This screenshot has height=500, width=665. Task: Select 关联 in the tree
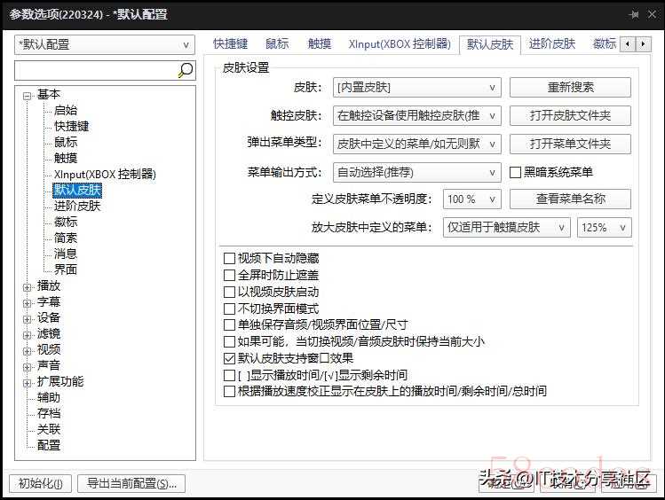(49, 429)
